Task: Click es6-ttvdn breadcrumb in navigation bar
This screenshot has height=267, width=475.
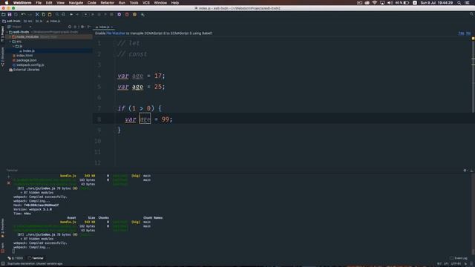Action: [x=12, y=22]
